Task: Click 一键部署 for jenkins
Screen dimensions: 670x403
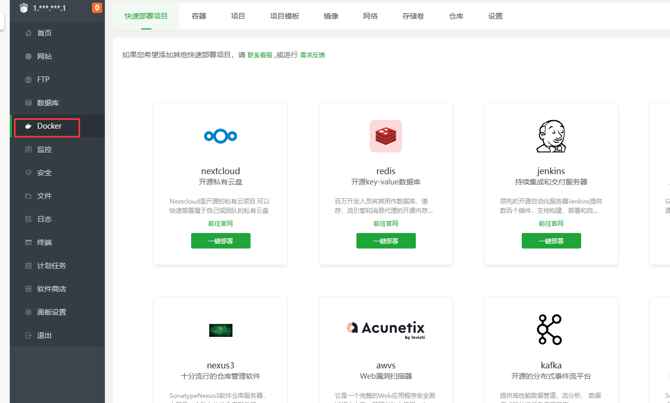Action: [x=551, y=241]
